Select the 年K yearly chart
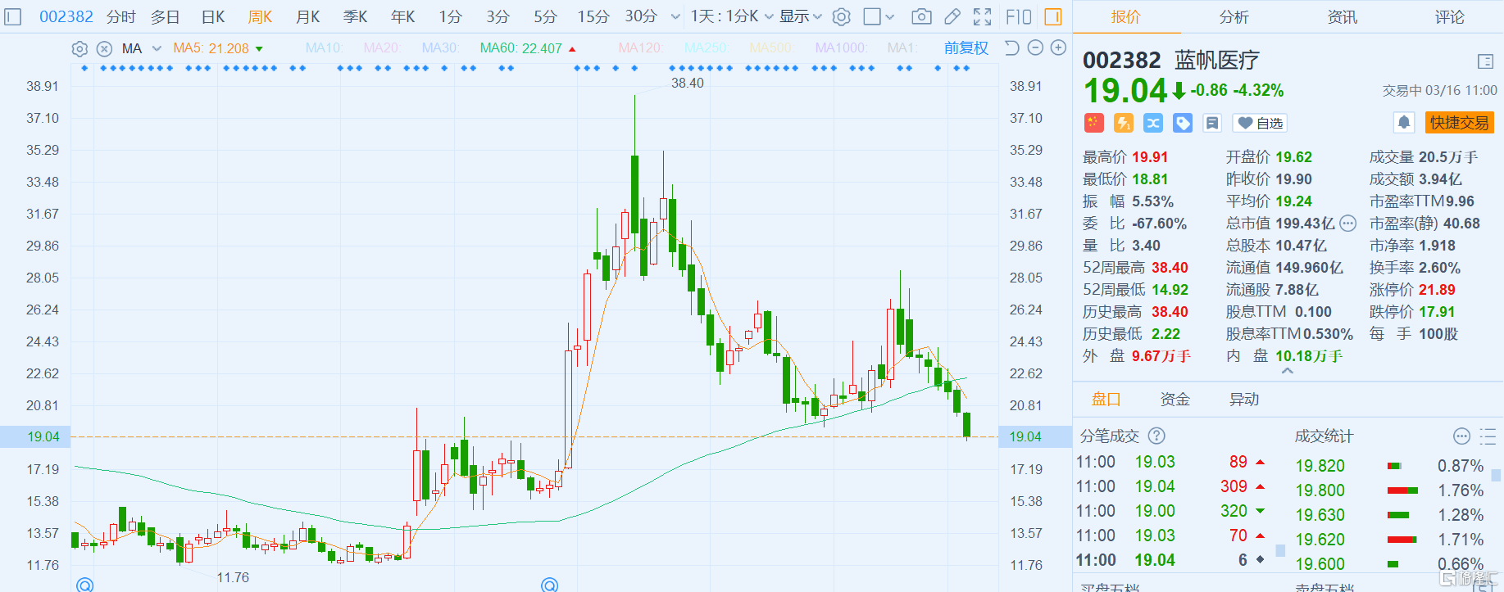 (x=403, y=16)
